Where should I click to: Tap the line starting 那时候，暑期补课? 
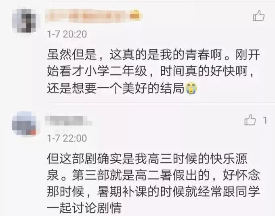click(153, 191)
